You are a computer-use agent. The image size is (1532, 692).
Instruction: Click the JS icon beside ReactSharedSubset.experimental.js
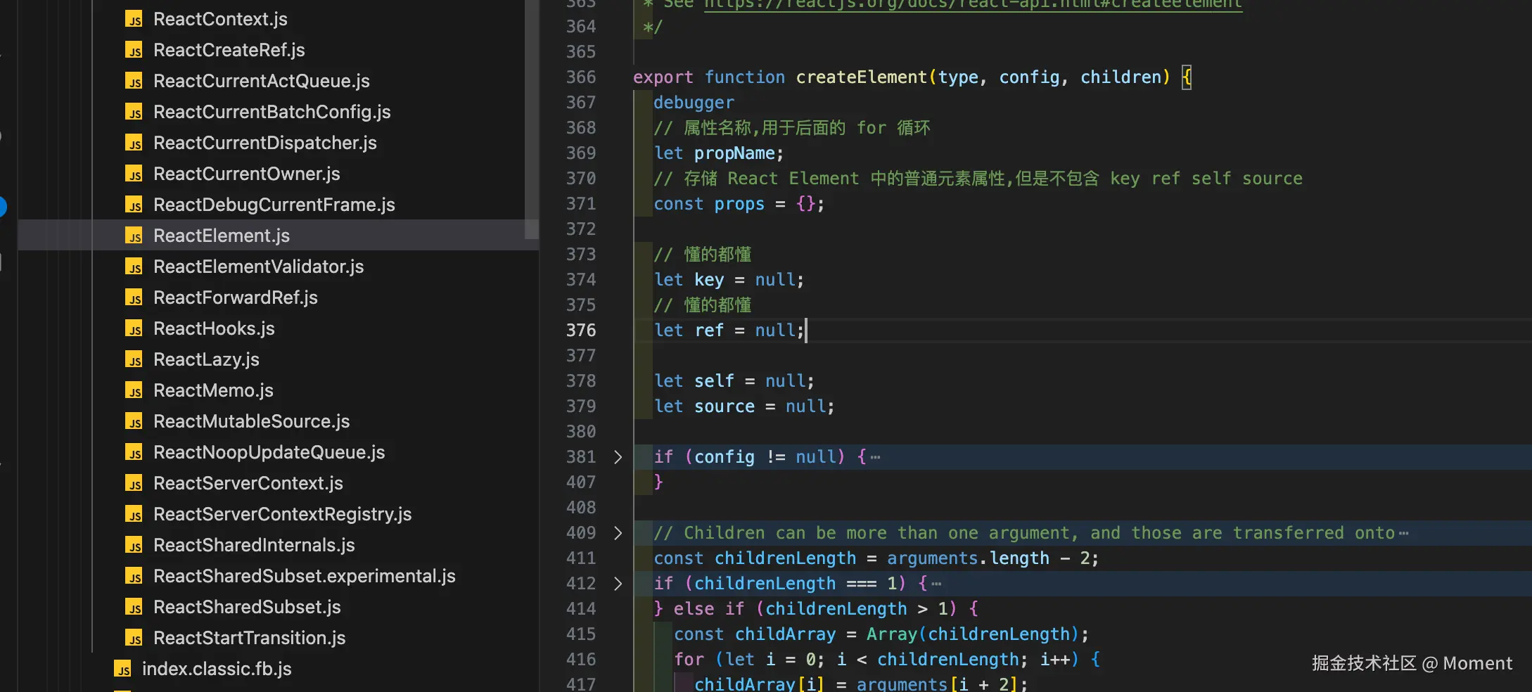134,576
